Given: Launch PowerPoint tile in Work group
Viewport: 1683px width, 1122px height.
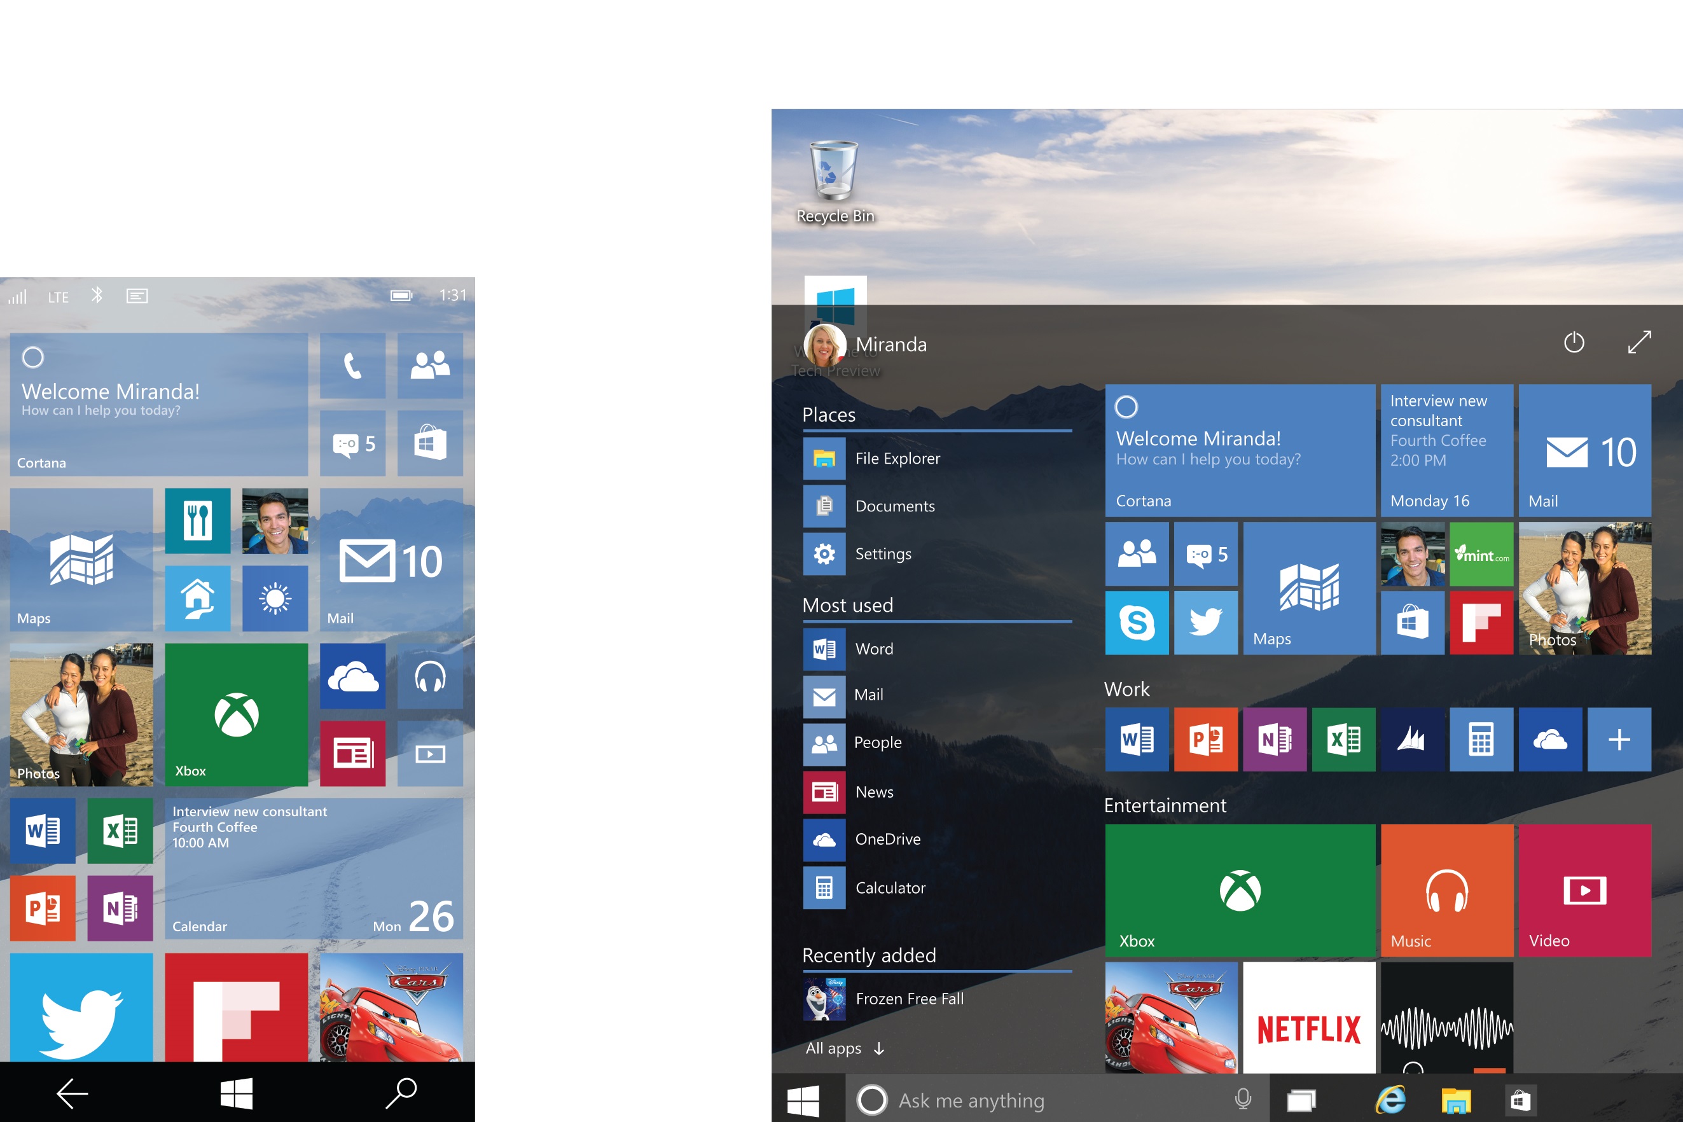Looking at the screenshot, I should coord(1206,739).
